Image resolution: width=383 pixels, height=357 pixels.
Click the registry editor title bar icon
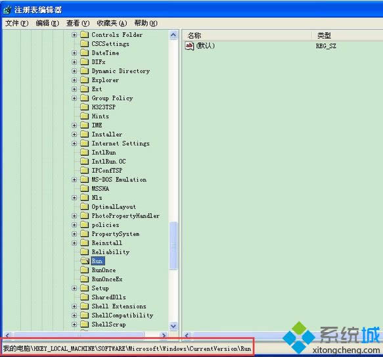(x=7, y=10)
